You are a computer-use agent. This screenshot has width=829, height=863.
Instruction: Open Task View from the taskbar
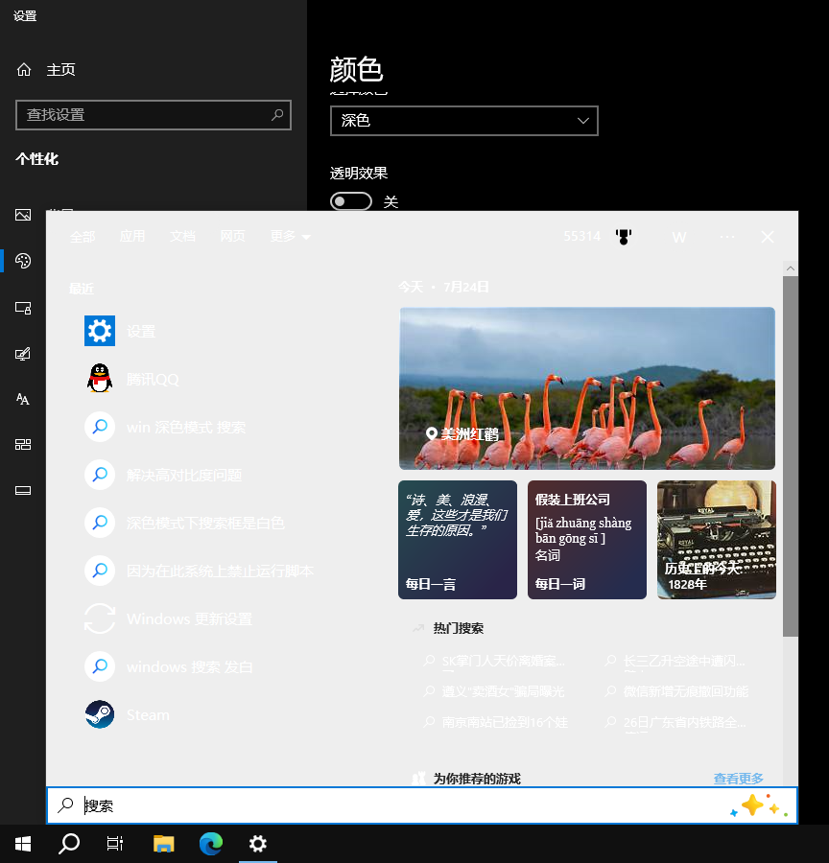coord(114,844)
